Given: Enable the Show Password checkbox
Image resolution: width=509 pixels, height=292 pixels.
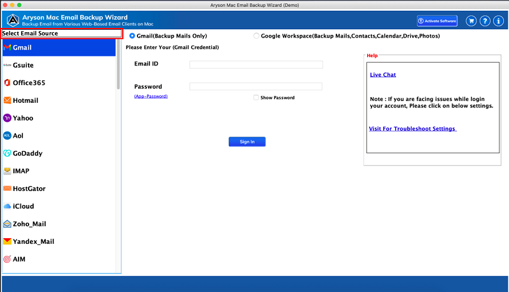Looking at the screenshot, I should pos(256,98).
